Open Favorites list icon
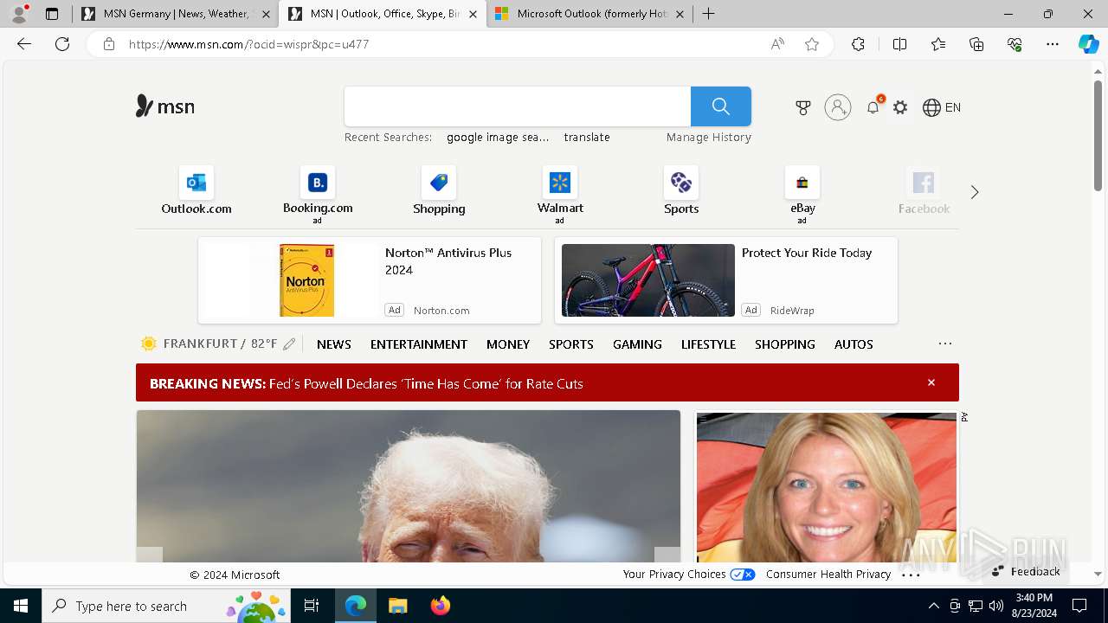The width and height of the screenshot is (1108, 623). 938,44
